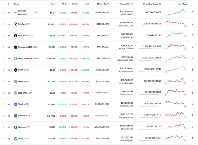Screen dimensions: 198x145
Task: Sort table by the # rank column
Action: 8,4
